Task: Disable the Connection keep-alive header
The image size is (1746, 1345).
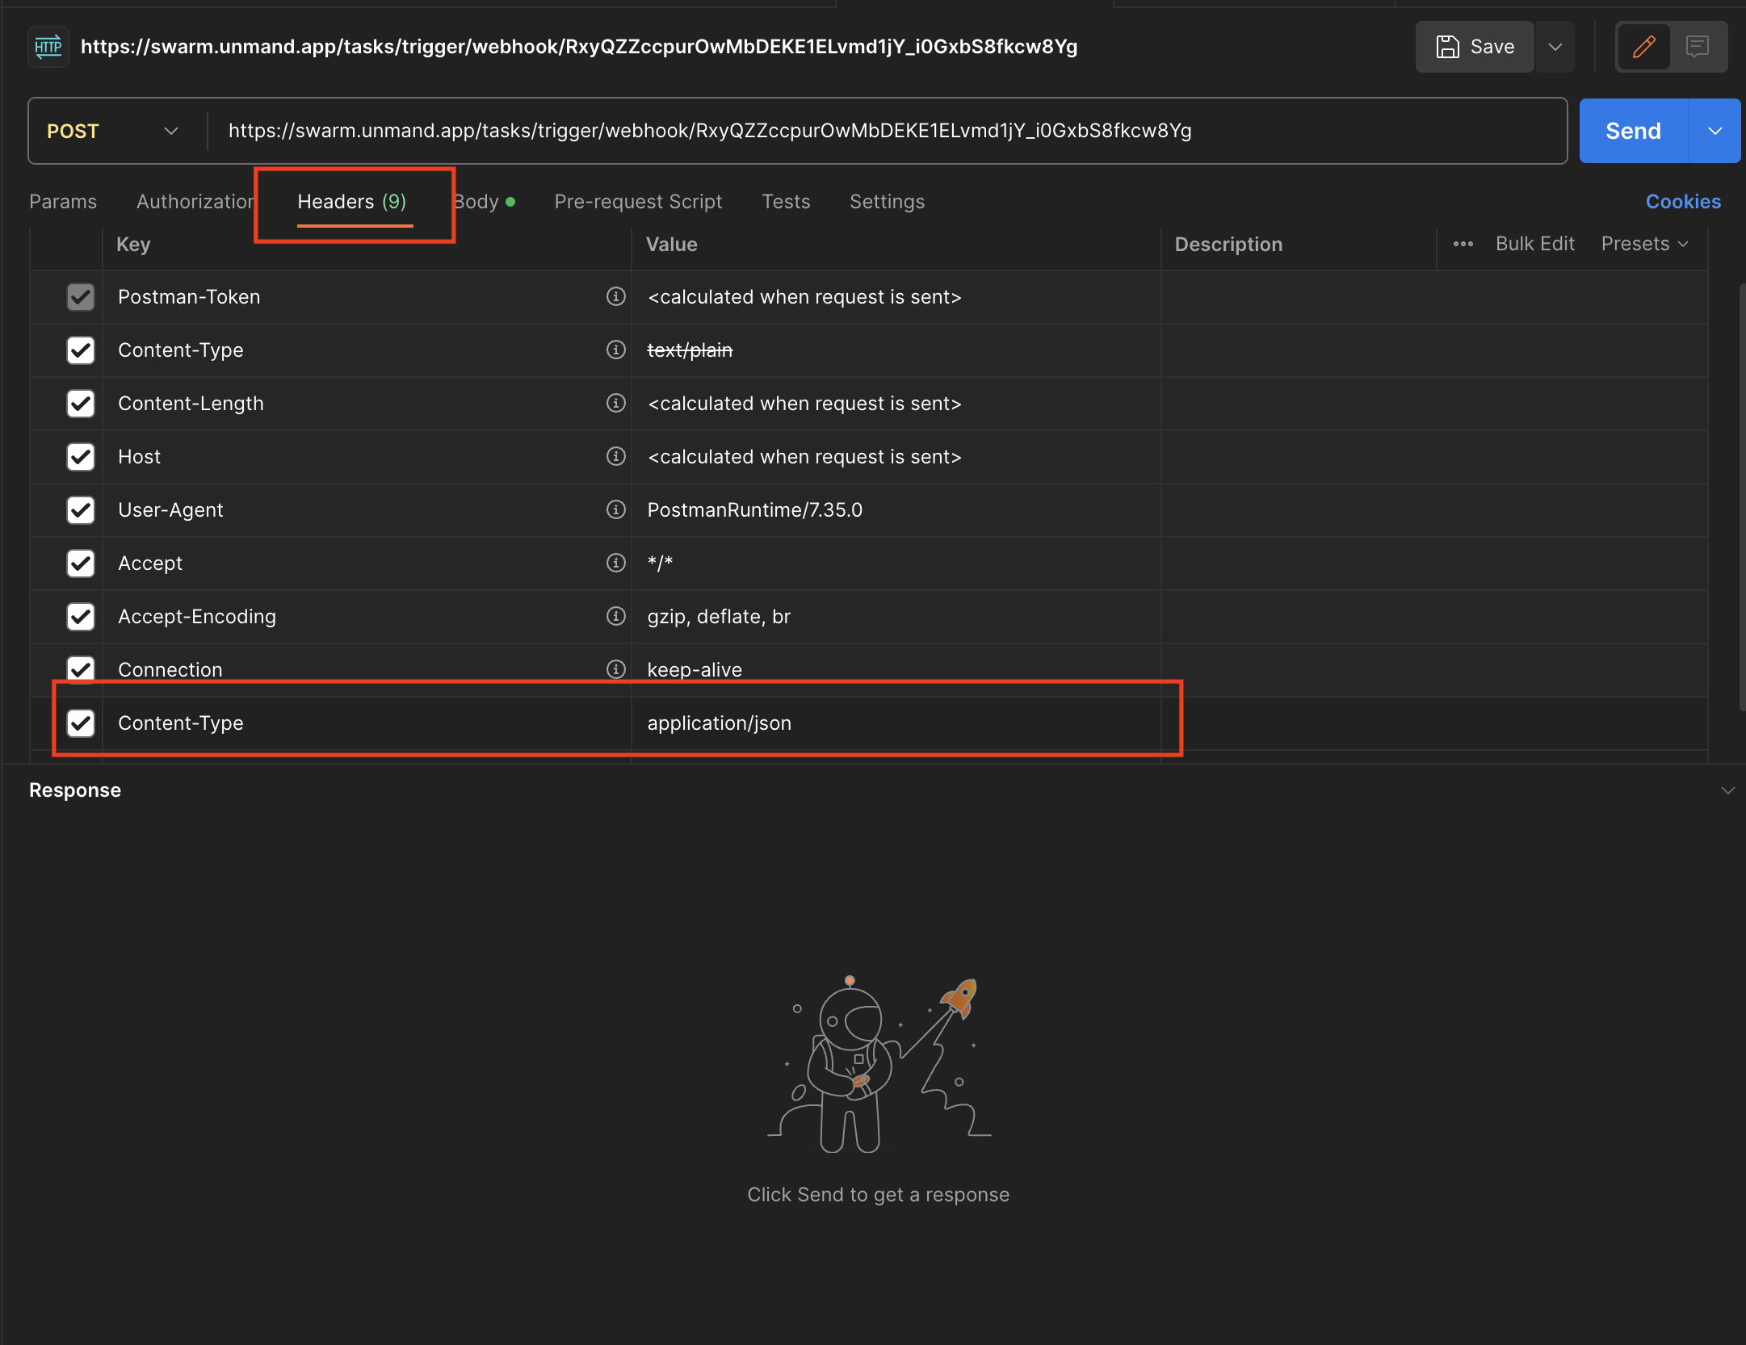Action: tap(81, 669)
